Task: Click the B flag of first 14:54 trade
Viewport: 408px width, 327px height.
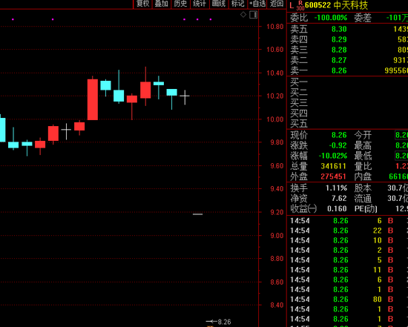Action: (x=390, y=221)
